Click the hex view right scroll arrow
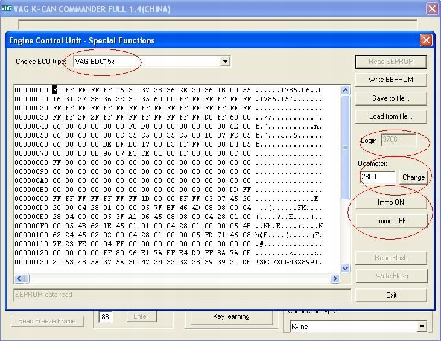Viewport: 441px width, 341px height. (335, 279)
